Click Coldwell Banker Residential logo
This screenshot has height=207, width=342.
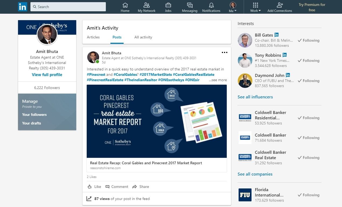pyautogui.click(x=245, y=118)
